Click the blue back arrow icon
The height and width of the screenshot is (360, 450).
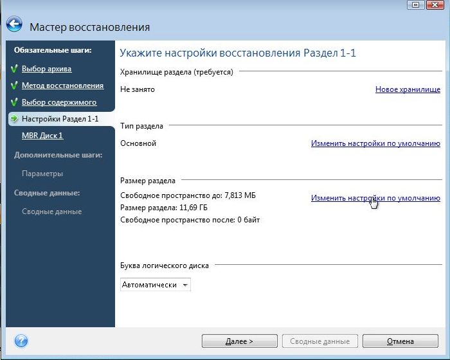click(14, 24)
